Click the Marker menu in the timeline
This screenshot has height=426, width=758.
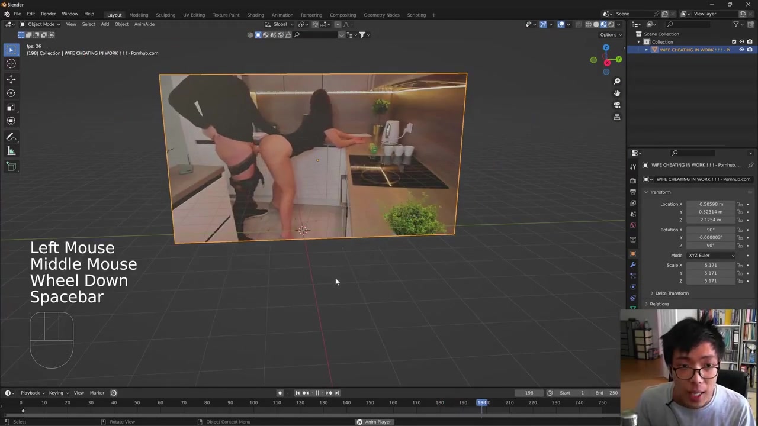97,393
